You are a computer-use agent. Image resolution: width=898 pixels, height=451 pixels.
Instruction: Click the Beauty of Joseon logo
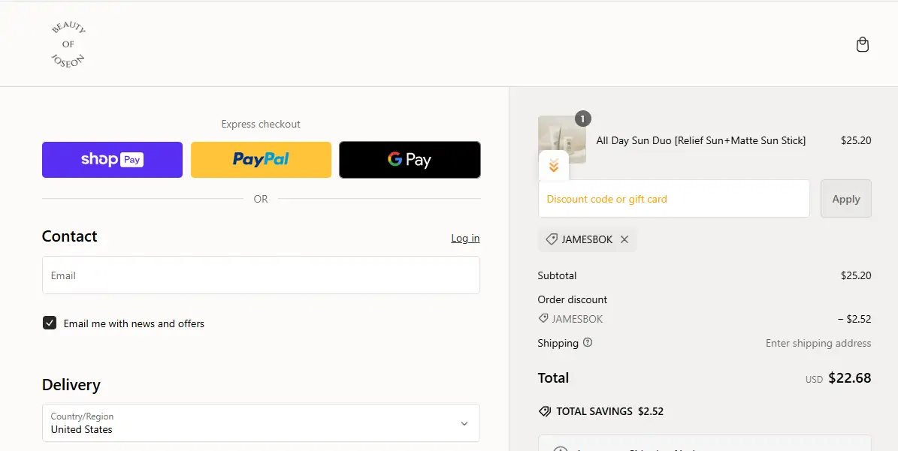tap(68, 44)
